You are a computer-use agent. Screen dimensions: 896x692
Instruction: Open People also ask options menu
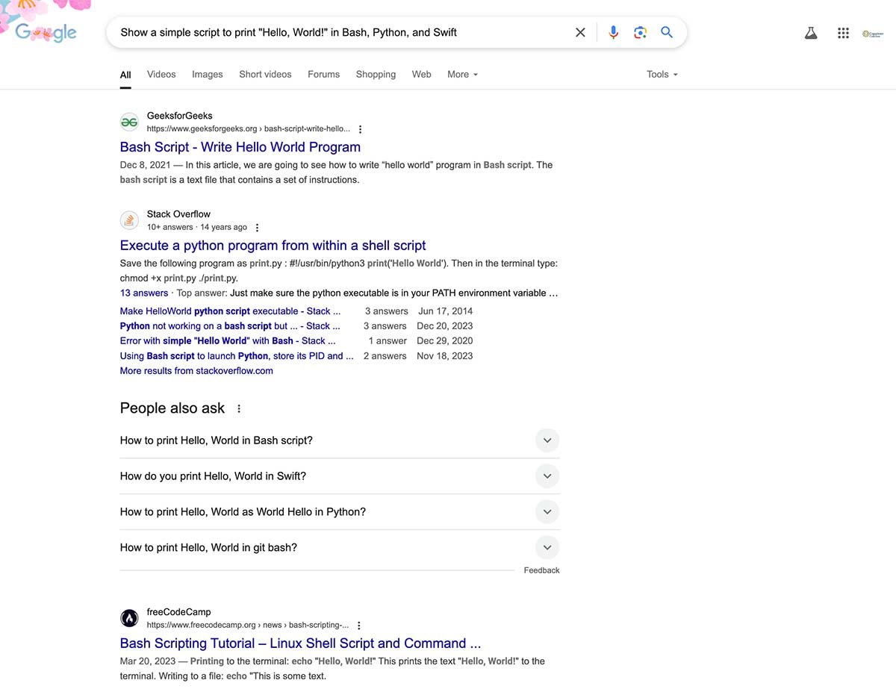point(239,409)
